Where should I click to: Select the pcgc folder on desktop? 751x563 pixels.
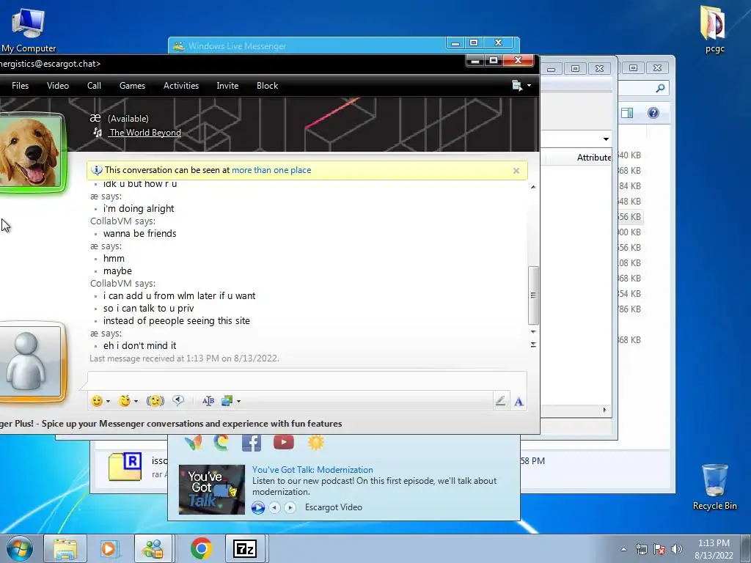[714, 29]
